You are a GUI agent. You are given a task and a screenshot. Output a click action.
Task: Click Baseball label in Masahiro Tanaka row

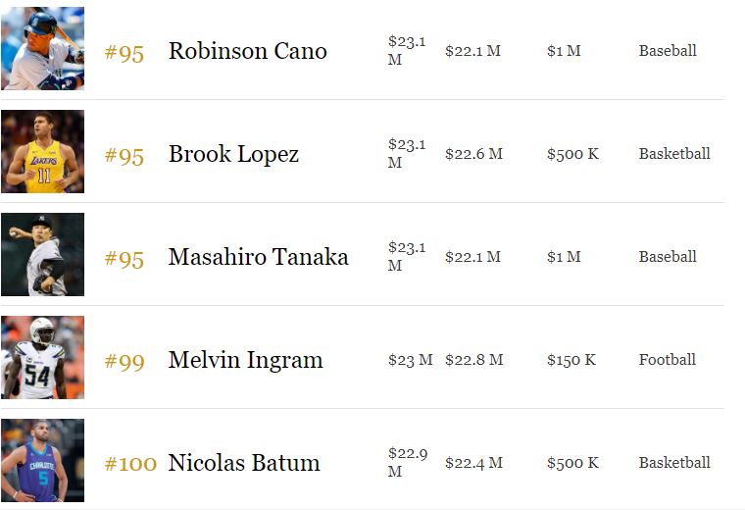(x=668, y=257)
